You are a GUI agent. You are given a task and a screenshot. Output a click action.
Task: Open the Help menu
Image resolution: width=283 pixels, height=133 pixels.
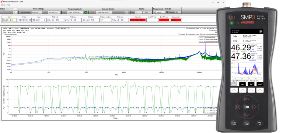pos(8,5)
